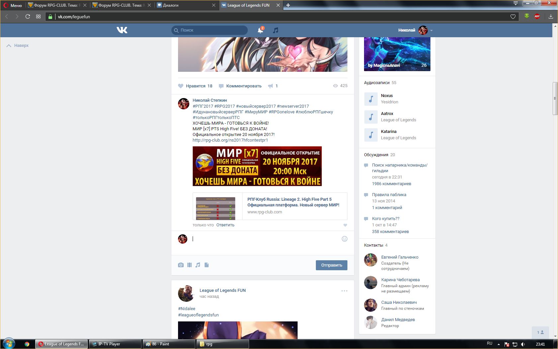Attach a document to the comment
558x349 pixels.
207,265
